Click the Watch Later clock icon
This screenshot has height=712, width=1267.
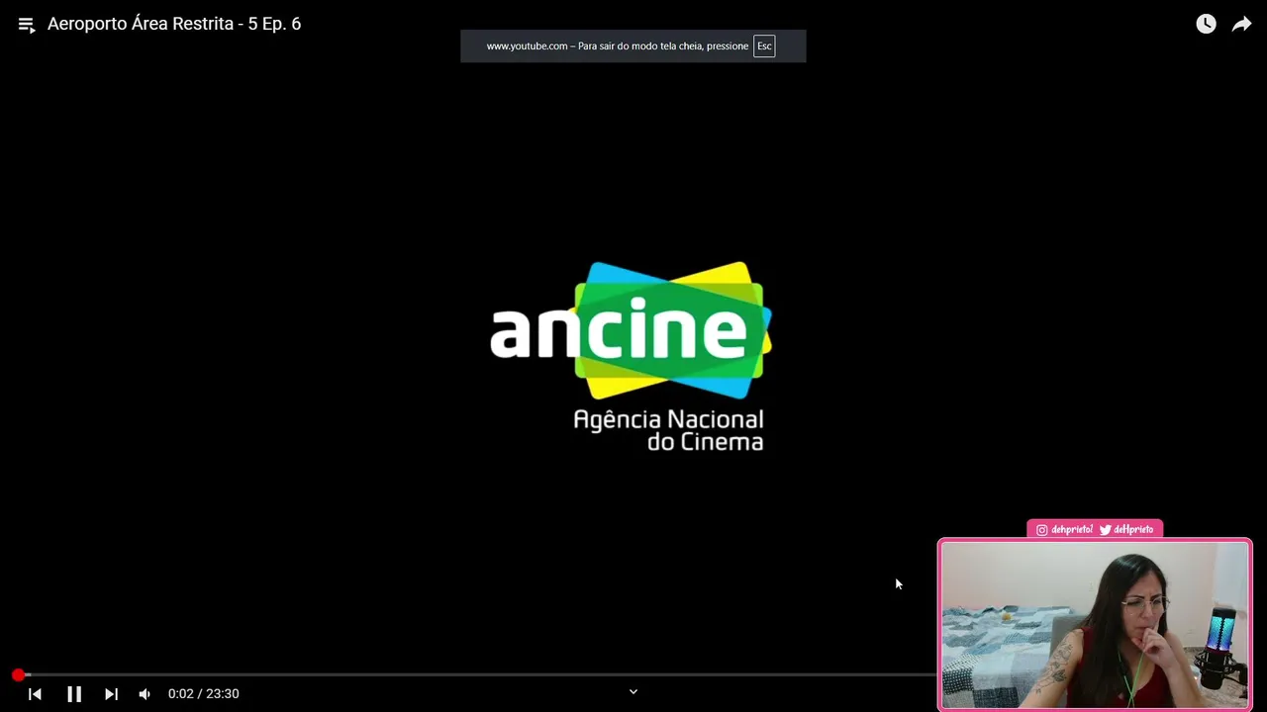pyautogui.click(x=1206, y=24)
